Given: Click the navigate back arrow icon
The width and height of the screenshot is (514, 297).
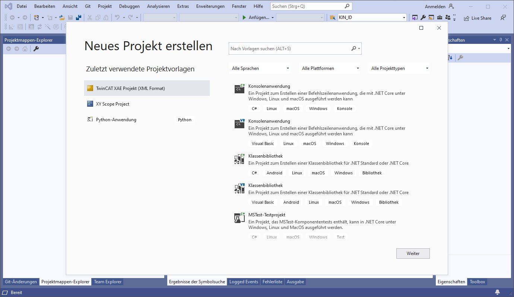Looking at the screenshot, I should pos(12,17).
